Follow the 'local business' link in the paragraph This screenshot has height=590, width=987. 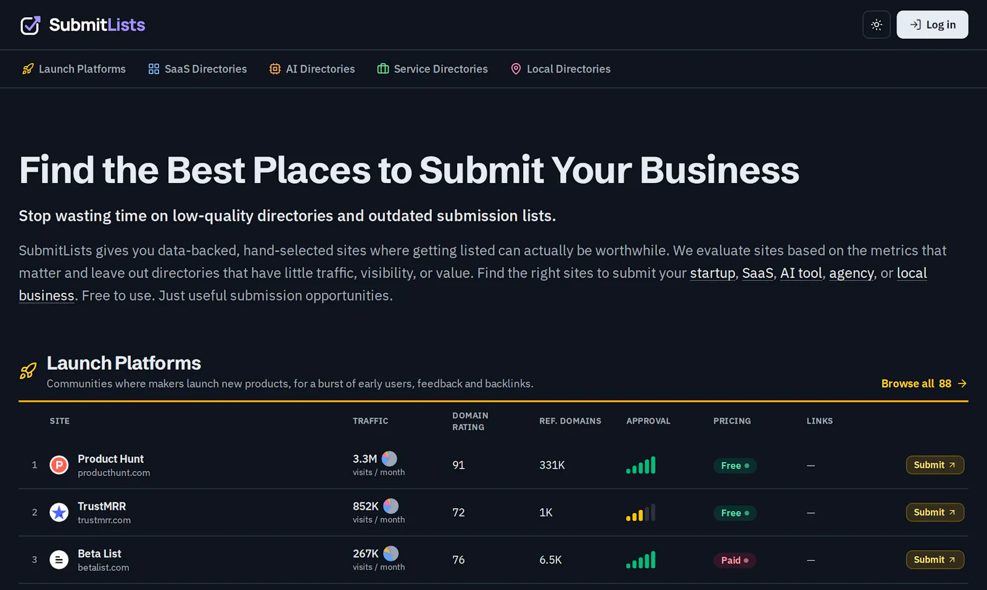point(912,273)
